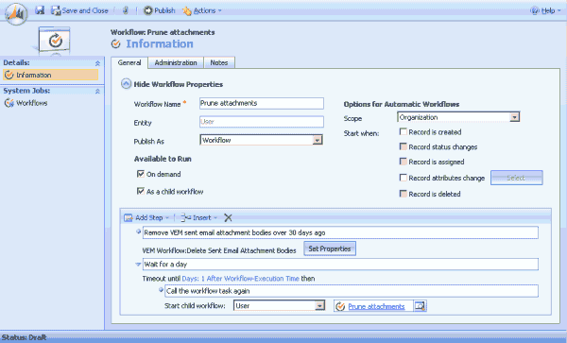Collapse the Details section chevron
Image resolution: width=567 pixels, height=343 pixels.
click(97, 63)
